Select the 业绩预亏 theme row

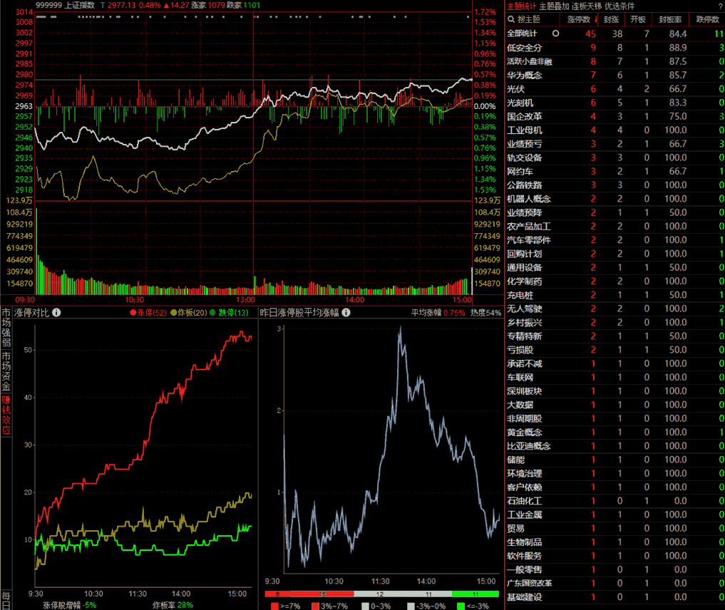coord(615,144)
